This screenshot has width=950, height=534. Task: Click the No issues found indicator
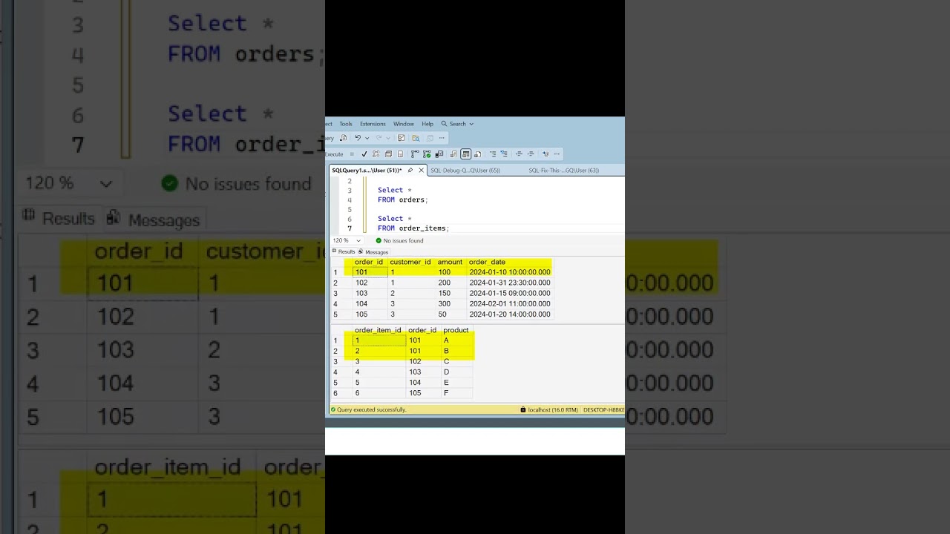pyautogui.click(x=399, y=241)
